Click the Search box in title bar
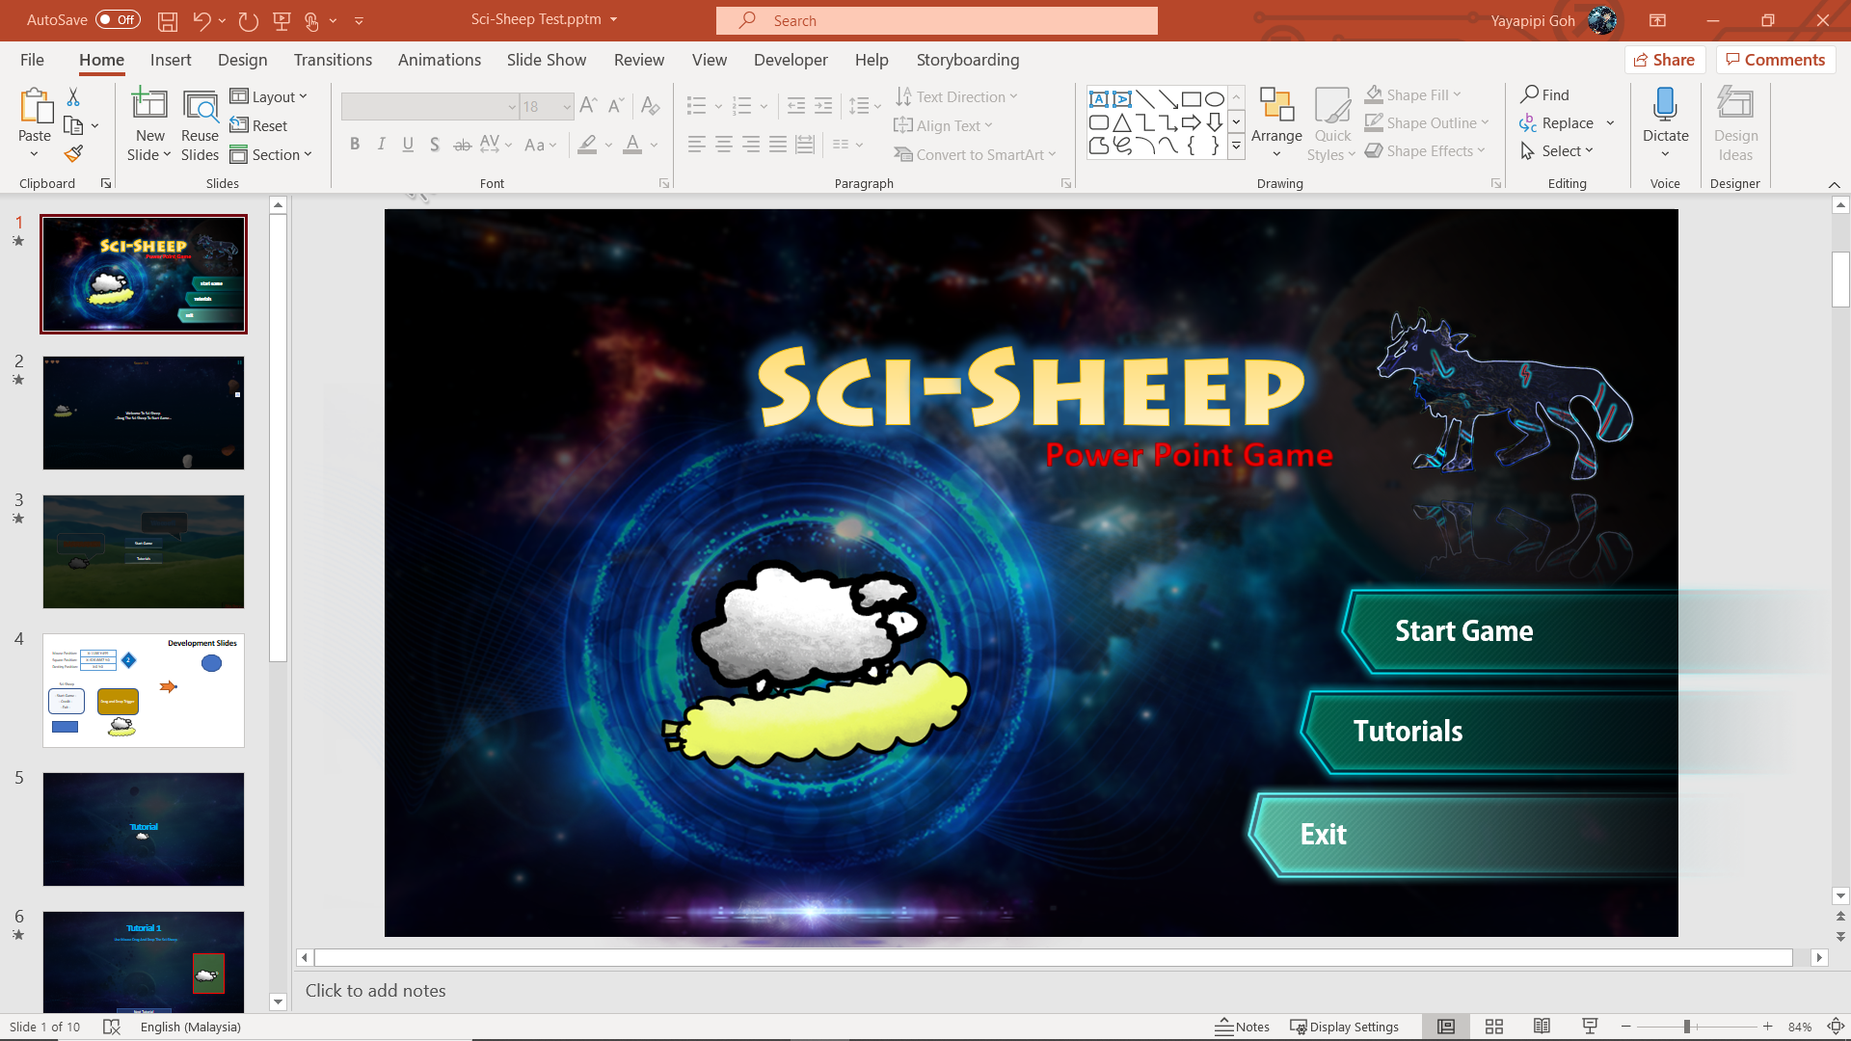 click(x=936, y=20)
